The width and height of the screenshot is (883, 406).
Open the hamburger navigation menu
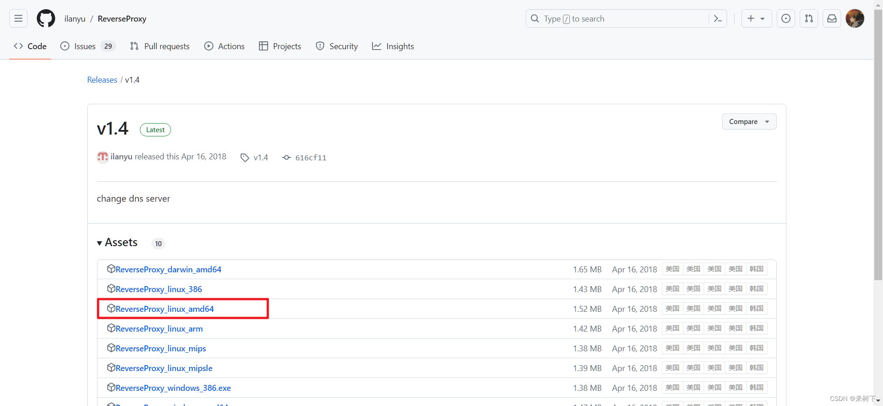18,18
